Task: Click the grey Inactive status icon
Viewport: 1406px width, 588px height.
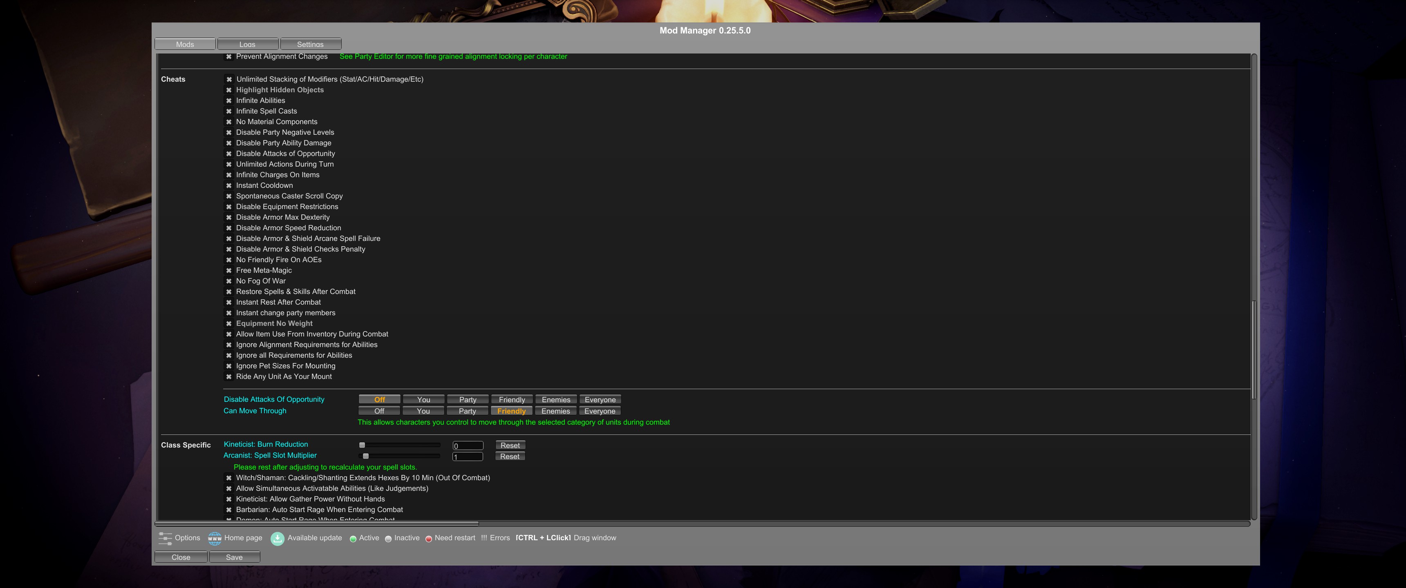Action: click(388, 539)
